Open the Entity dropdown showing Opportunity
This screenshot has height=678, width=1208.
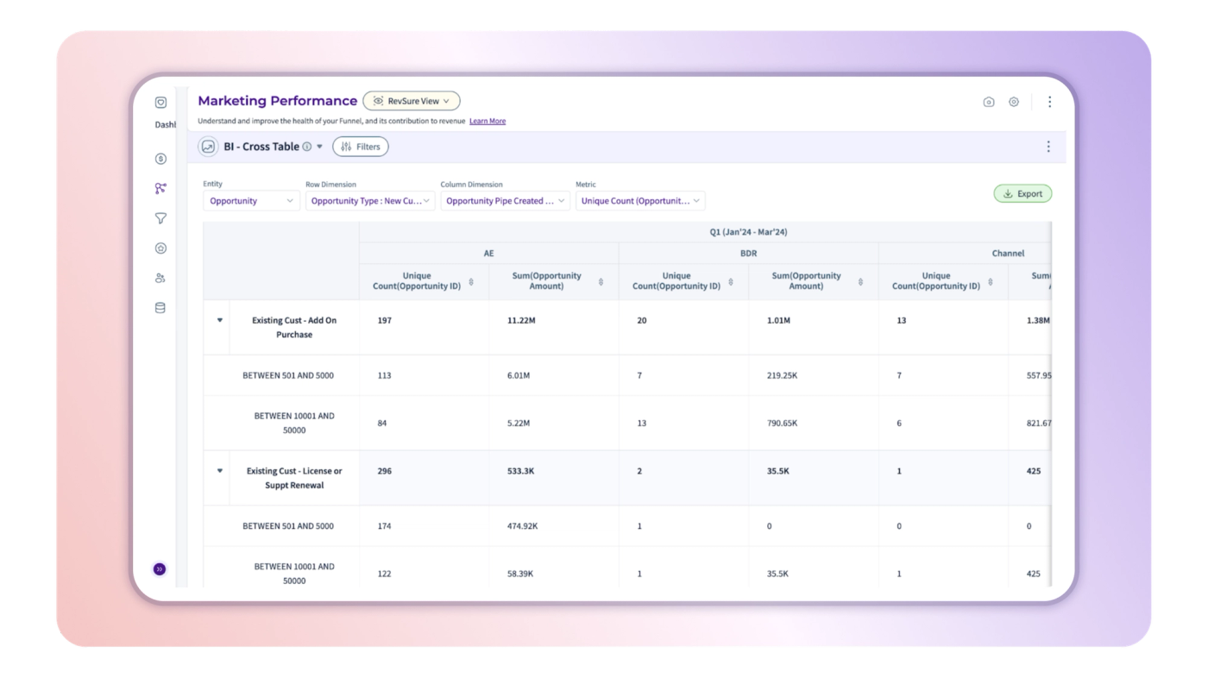pyautogui.click(x=251, y=201)
